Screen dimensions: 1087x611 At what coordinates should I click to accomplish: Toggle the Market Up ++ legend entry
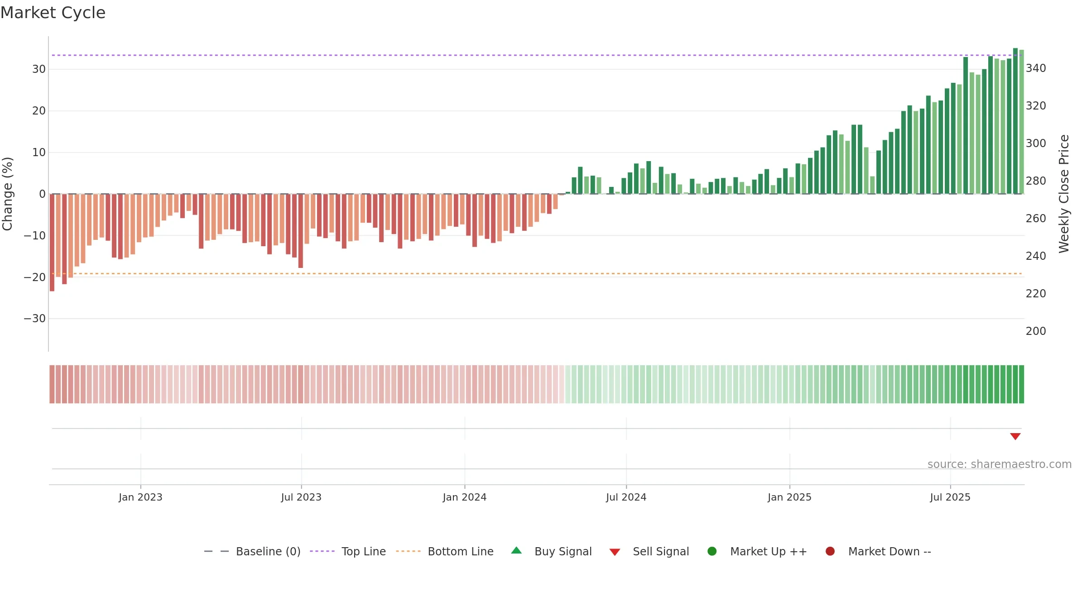(757, 551)
